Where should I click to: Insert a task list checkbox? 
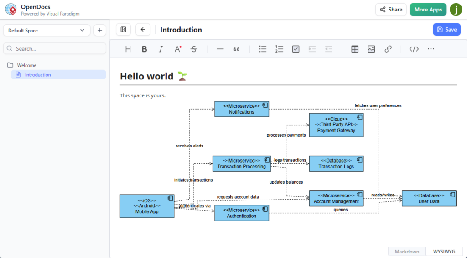[x=296, y=49]
